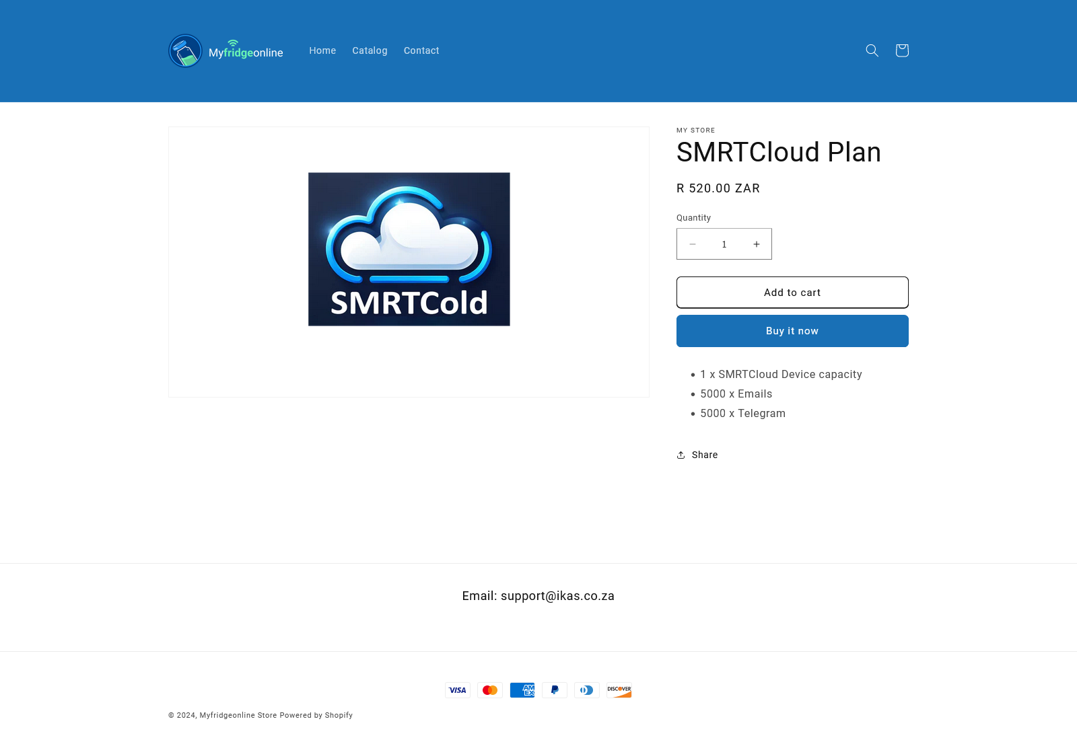
Task: Click the SMRTCloud Plan product title
Action: pyautogui.click(x=779, y=152)
